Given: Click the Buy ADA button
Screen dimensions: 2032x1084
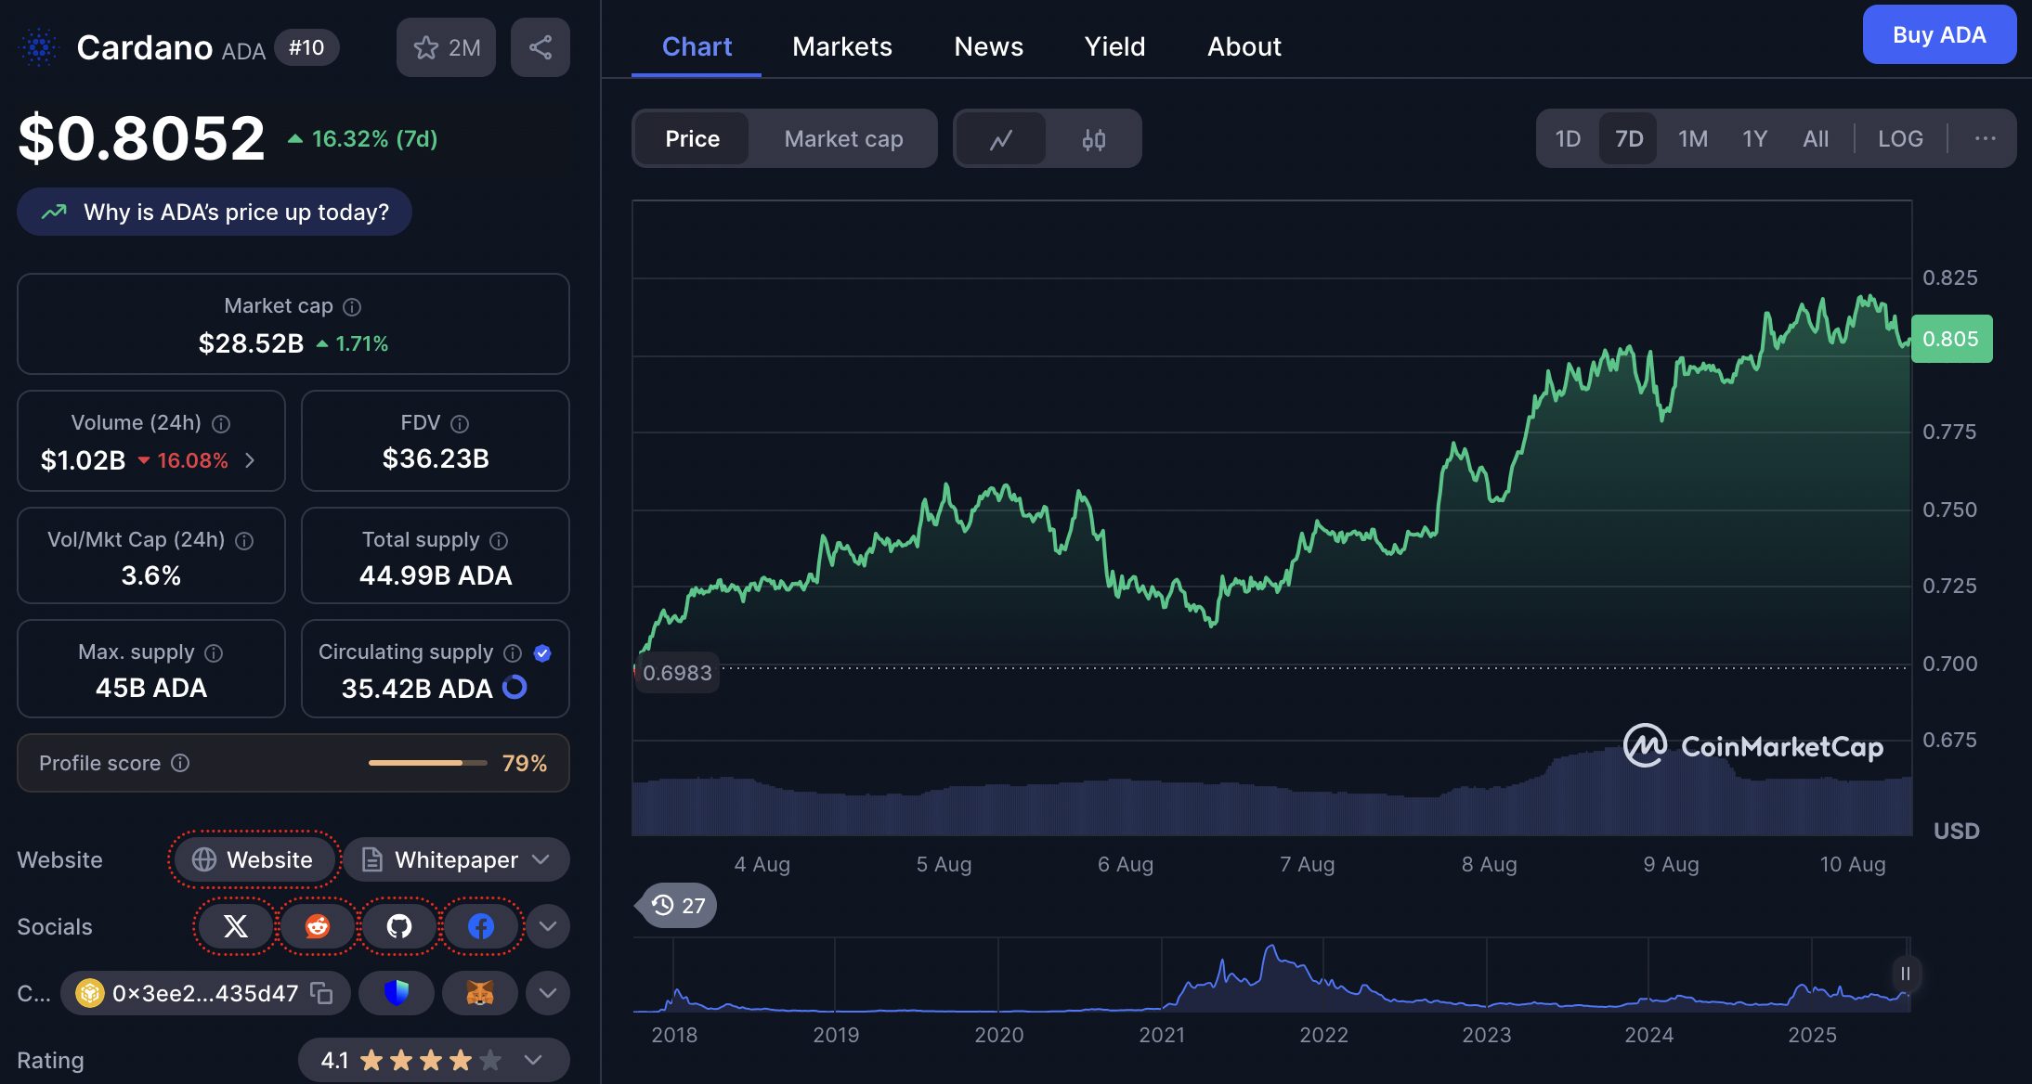Looking at the screenshot, I should click(x=1939, y=34).
